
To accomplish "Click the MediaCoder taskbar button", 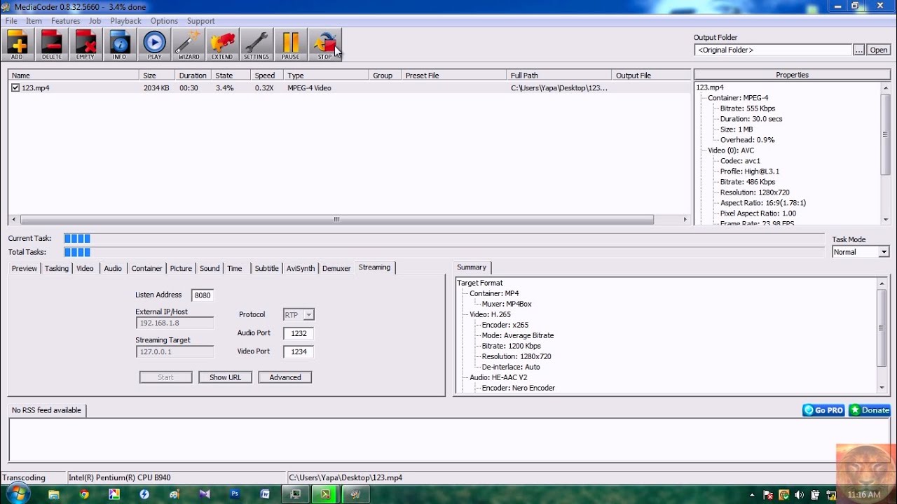I will pos(356,494).
